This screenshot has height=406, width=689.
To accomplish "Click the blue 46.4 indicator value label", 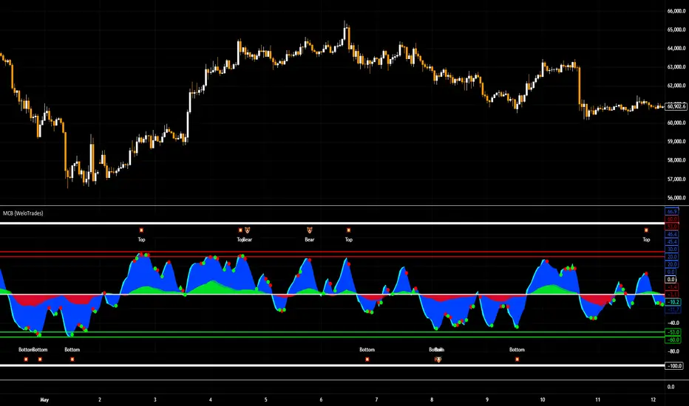I will [x=672, y=235].
